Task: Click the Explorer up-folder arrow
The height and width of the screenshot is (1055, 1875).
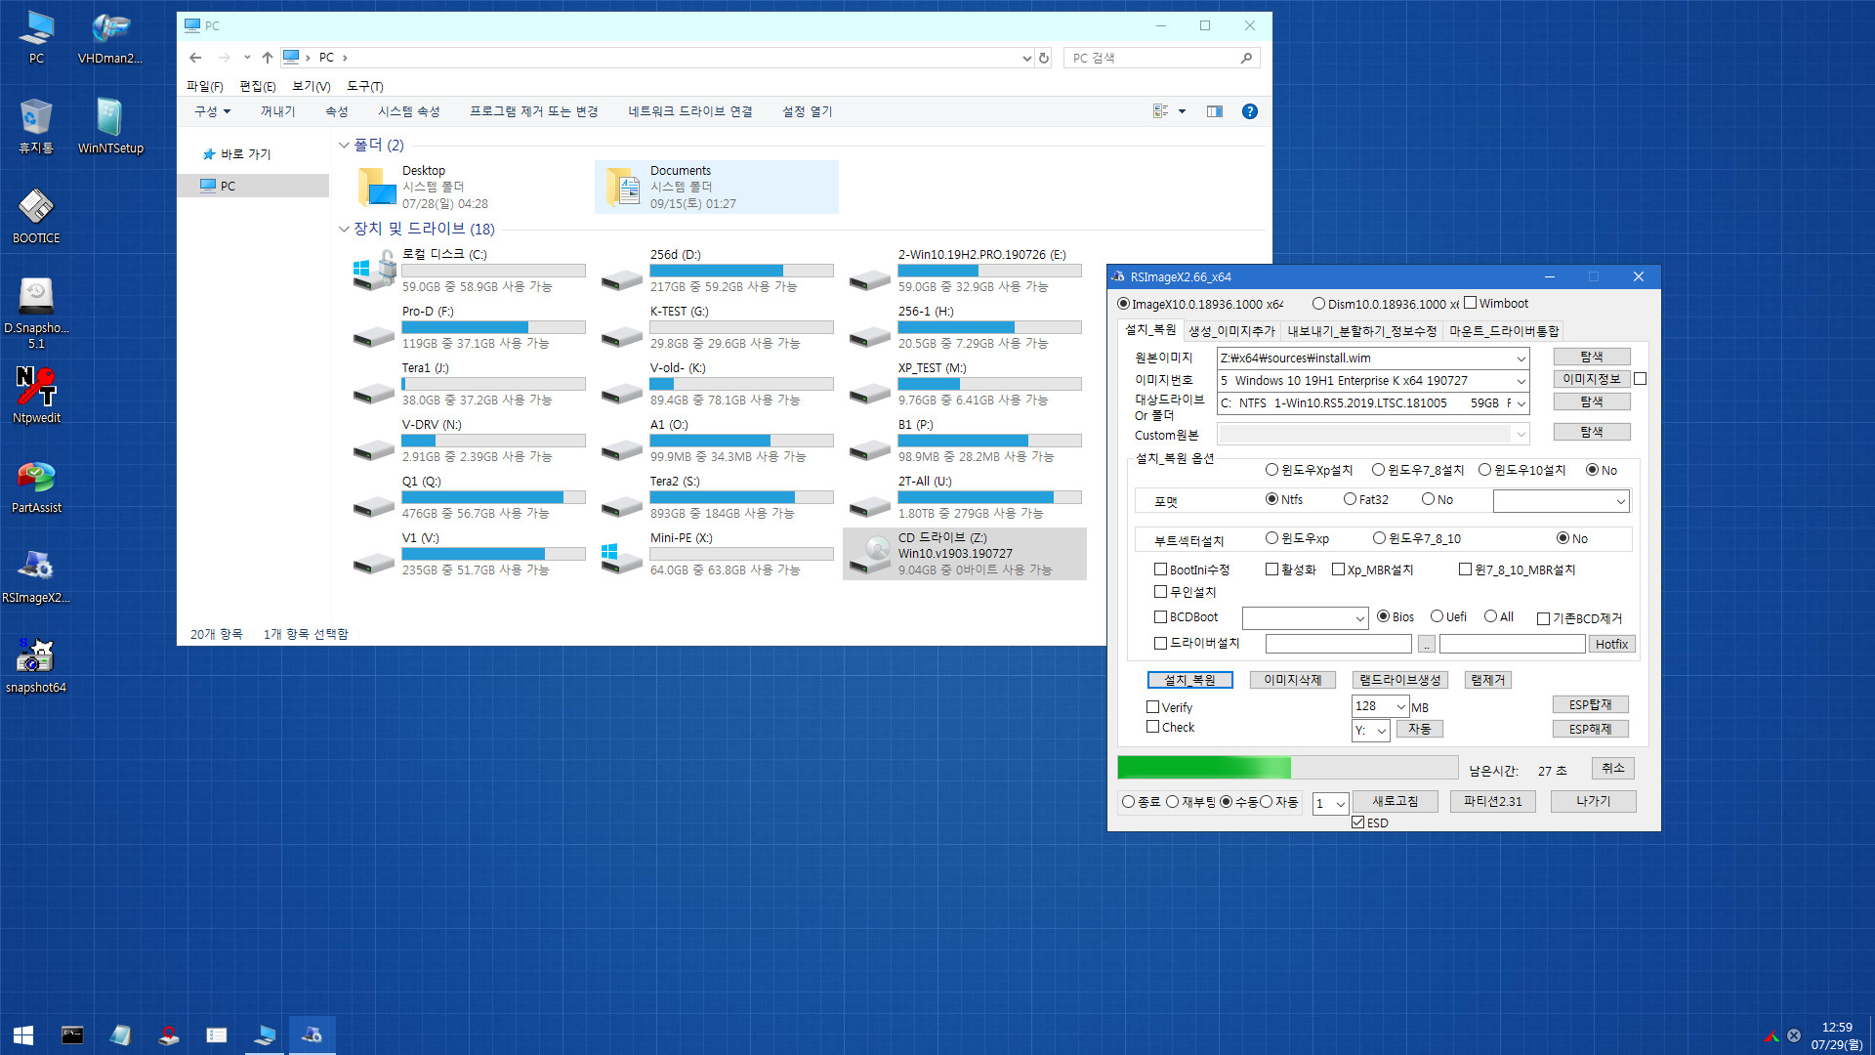Action: 268,58
